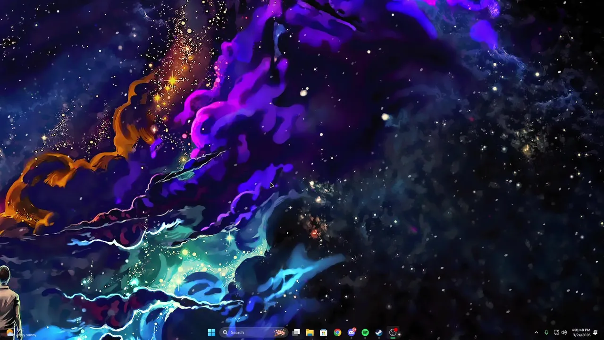Switch to OBS Studio in the taskbar

coord(393,332)
